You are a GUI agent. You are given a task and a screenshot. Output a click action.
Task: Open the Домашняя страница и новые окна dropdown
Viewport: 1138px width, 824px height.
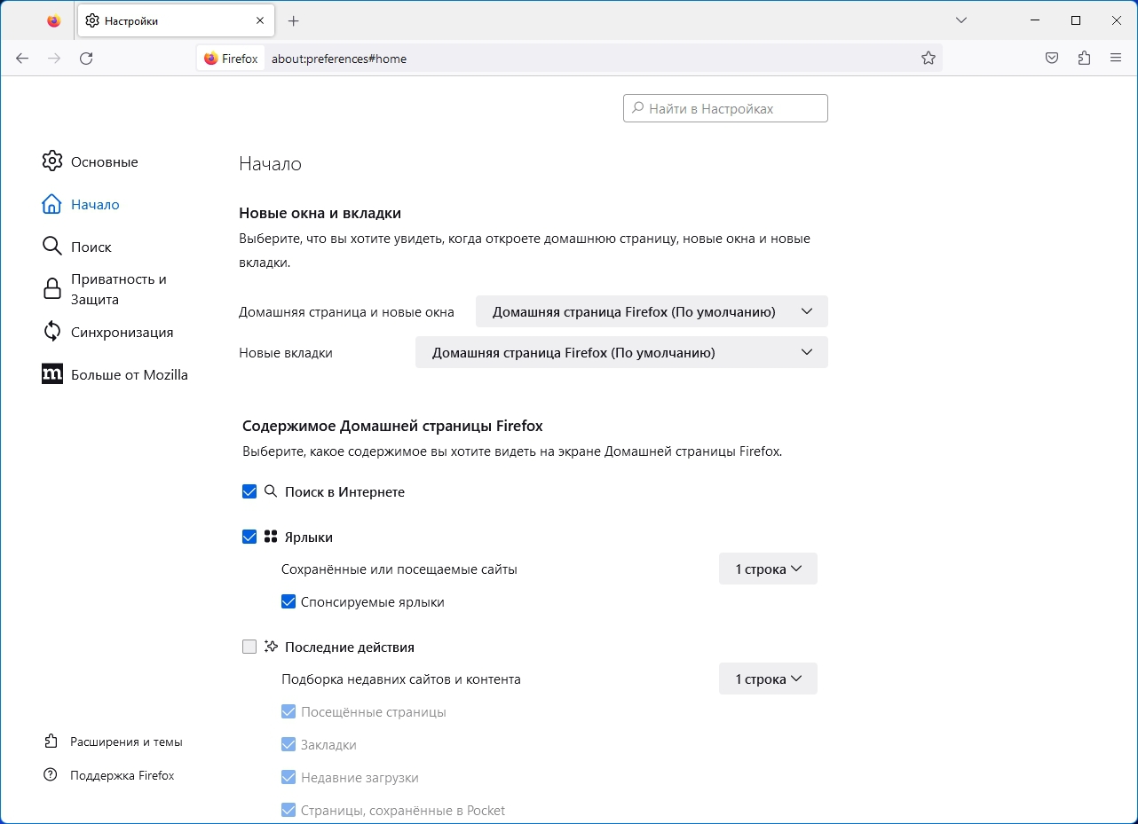point(652,311)
